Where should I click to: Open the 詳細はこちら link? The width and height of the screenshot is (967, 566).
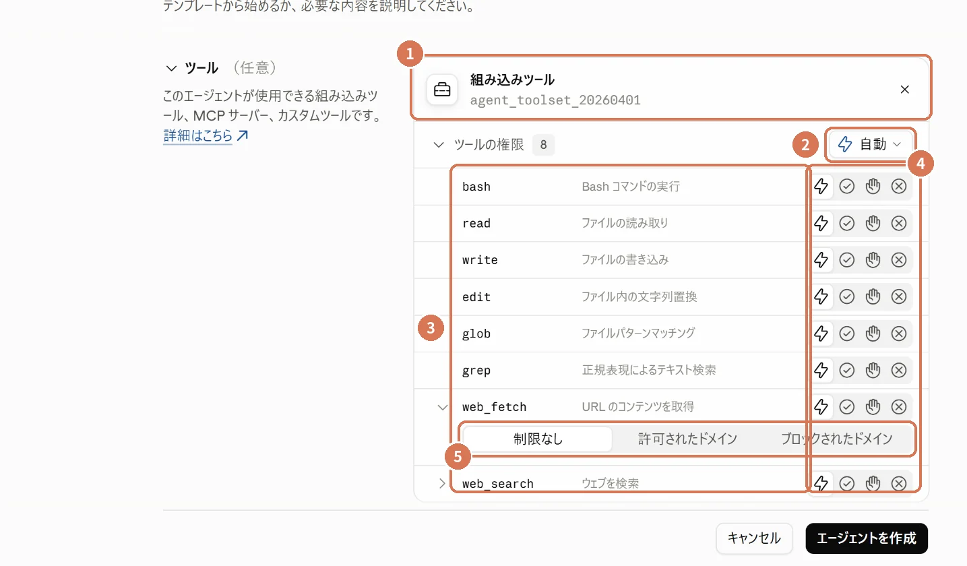point(206,135)
